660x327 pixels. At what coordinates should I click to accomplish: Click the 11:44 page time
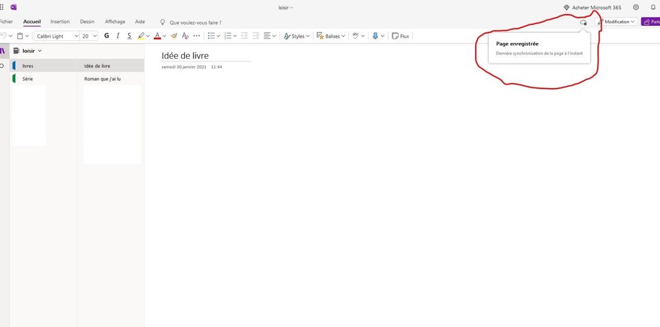(216, 67)
